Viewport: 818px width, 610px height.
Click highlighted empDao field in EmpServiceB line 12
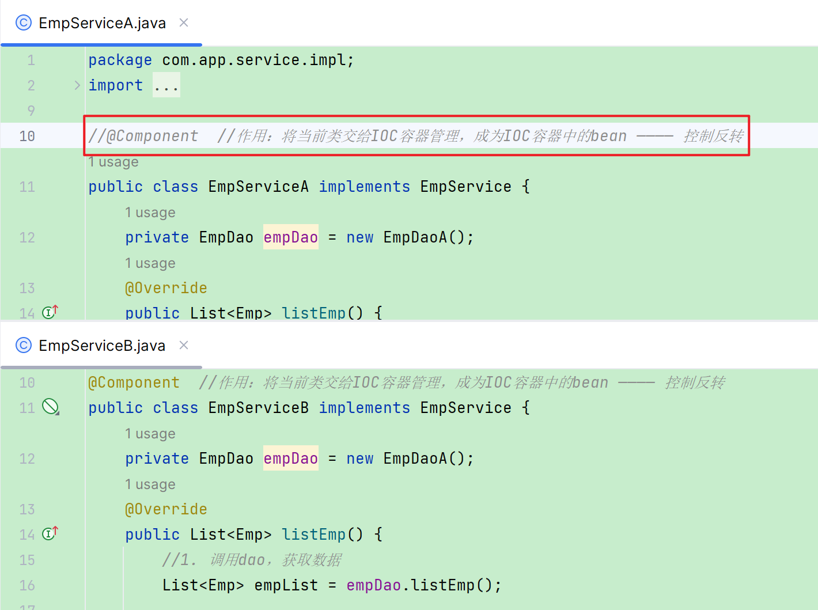click(291, 459)
